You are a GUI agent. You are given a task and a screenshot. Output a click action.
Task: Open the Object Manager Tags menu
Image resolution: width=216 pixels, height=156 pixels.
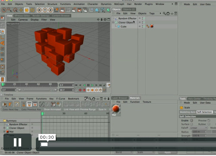pyautogui.click(x=152, y=13)
